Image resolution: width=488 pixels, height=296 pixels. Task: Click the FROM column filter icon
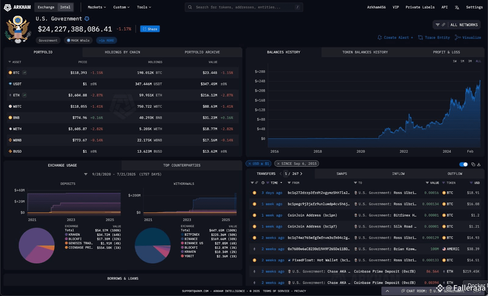click(x=289, y=183)
